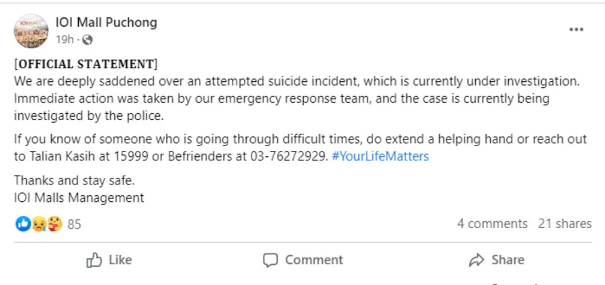
Task: Open the post's three-dot options menu
Action: (576, 30)
